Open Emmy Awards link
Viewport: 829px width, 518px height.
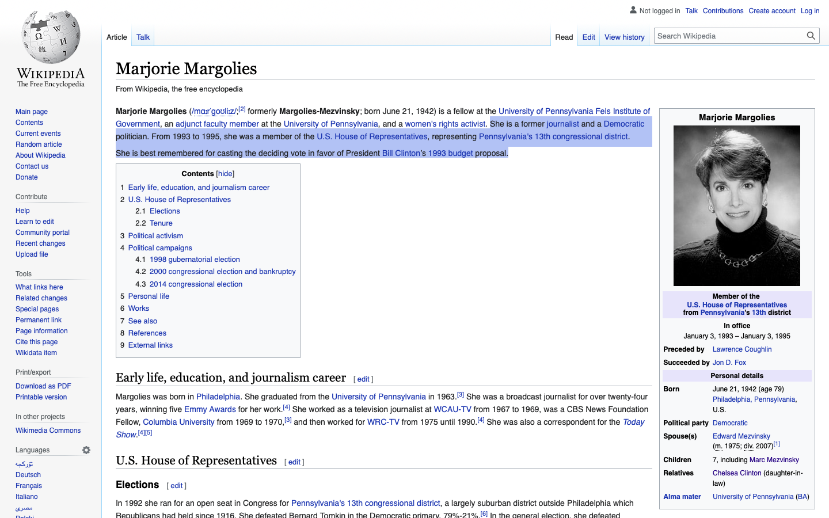pos(210,409)
